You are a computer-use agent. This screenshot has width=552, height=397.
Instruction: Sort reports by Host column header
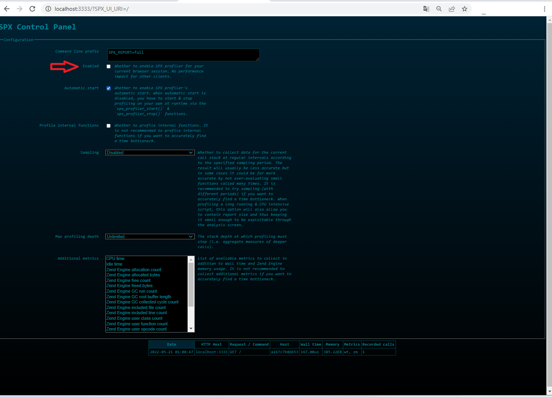coord(285,344)
